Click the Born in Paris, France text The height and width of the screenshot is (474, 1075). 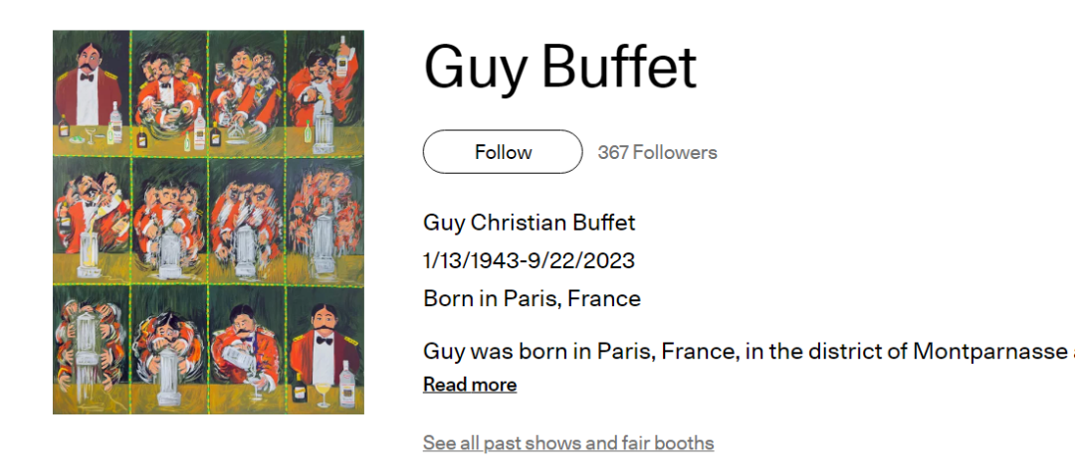(532, 298)
